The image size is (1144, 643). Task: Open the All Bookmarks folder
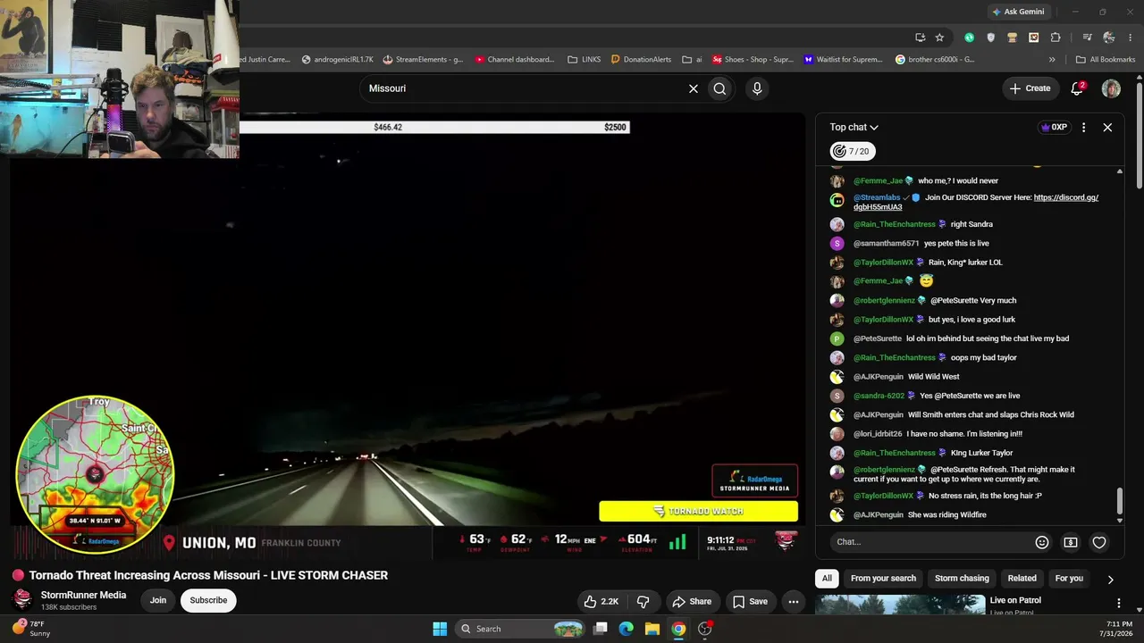tap(1106, 60)
